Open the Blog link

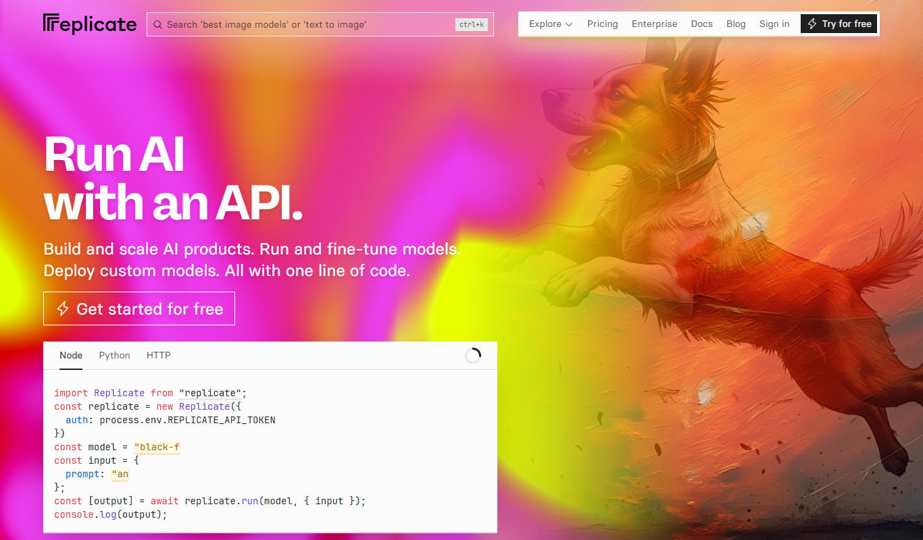pyautogui.click(x=736, y=24)
